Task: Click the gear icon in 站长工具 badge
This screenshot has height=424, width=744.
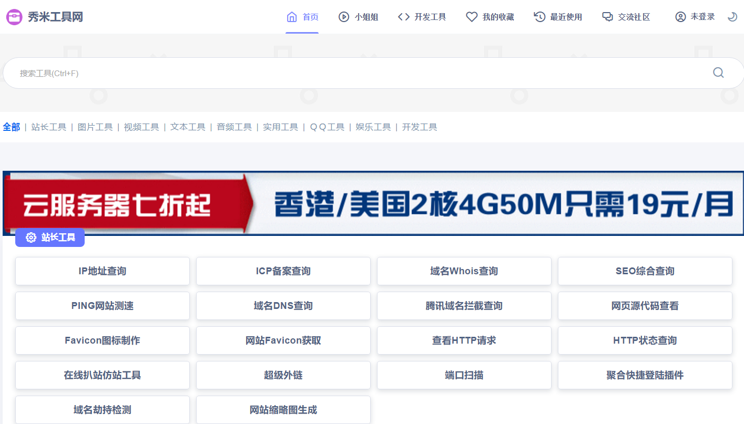Action: [31, 237]
